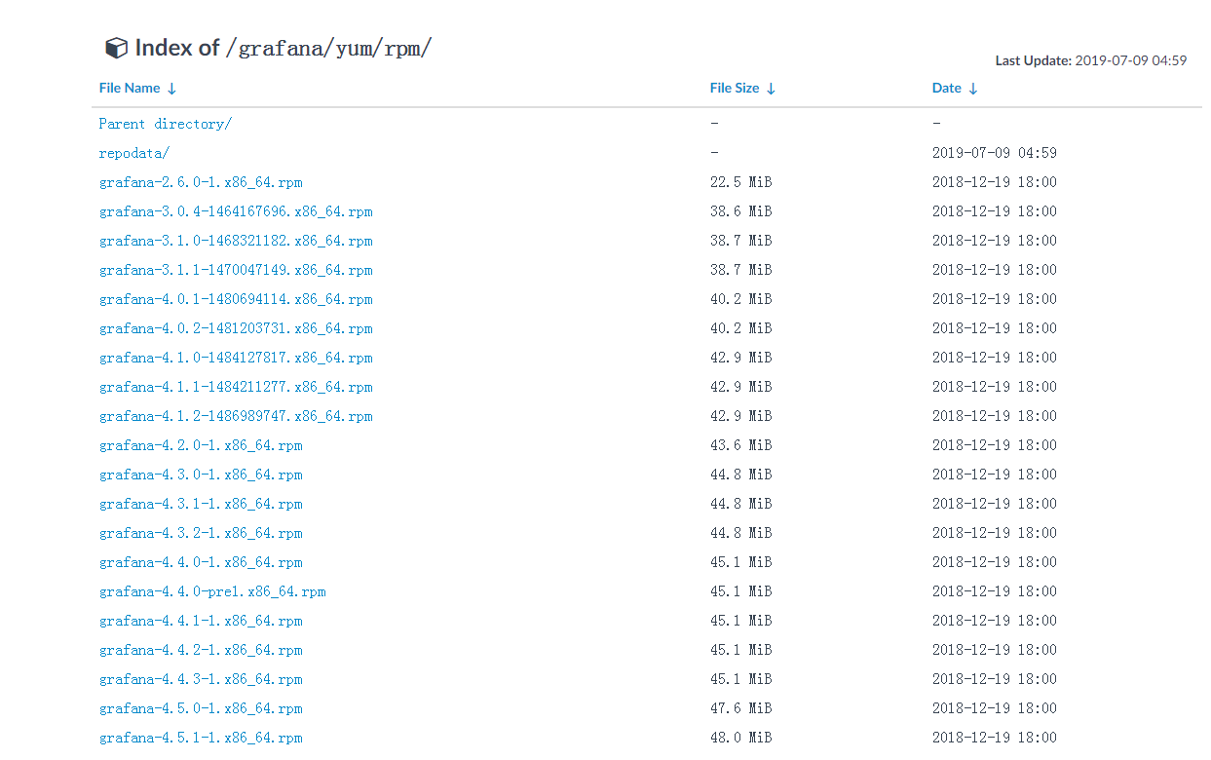The width and height of the screenshot is (1211, 760).
Task: Sort by File Name column header
Action: click(x=130, y=88)
